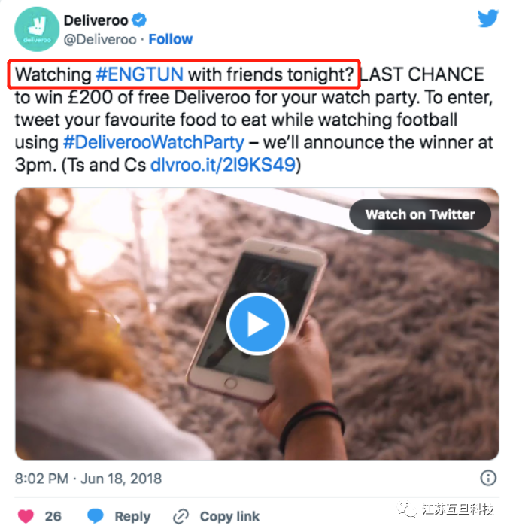Open the #DeliverooWatchParty hashtag

point(153,142)
